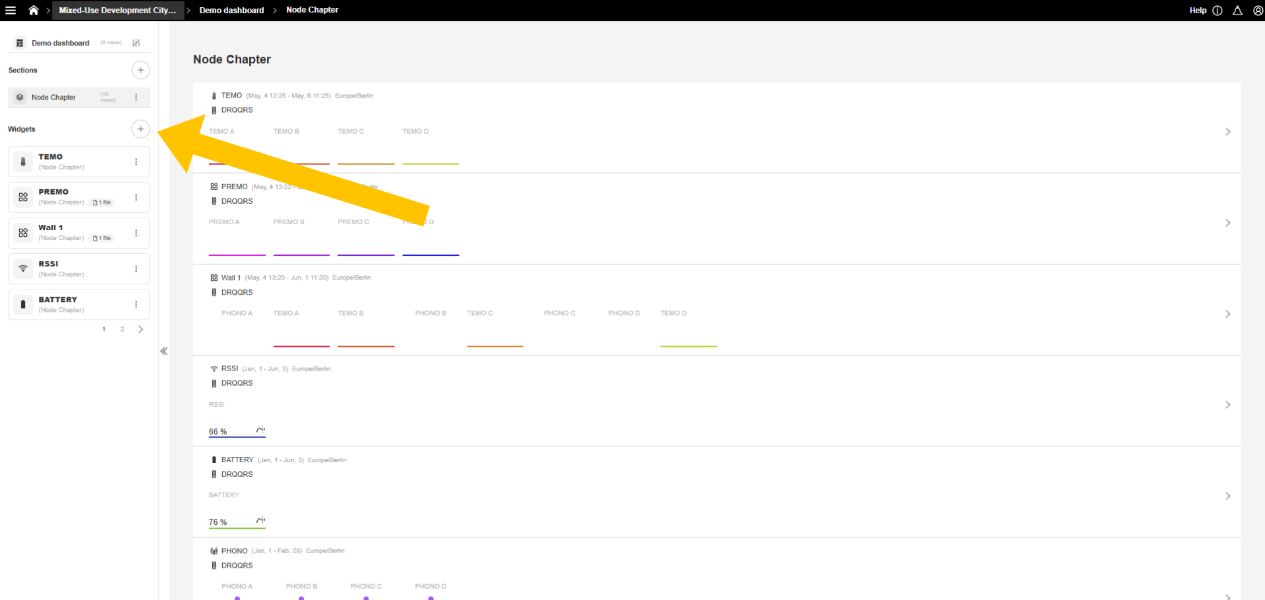The image size is (1265, 600).
Task: Go to next widgets page with chevron
Action: 140,329
